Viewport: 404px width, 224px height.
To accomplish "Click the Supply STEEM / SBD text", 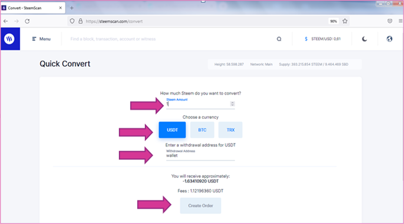I will tap(314, 64).
